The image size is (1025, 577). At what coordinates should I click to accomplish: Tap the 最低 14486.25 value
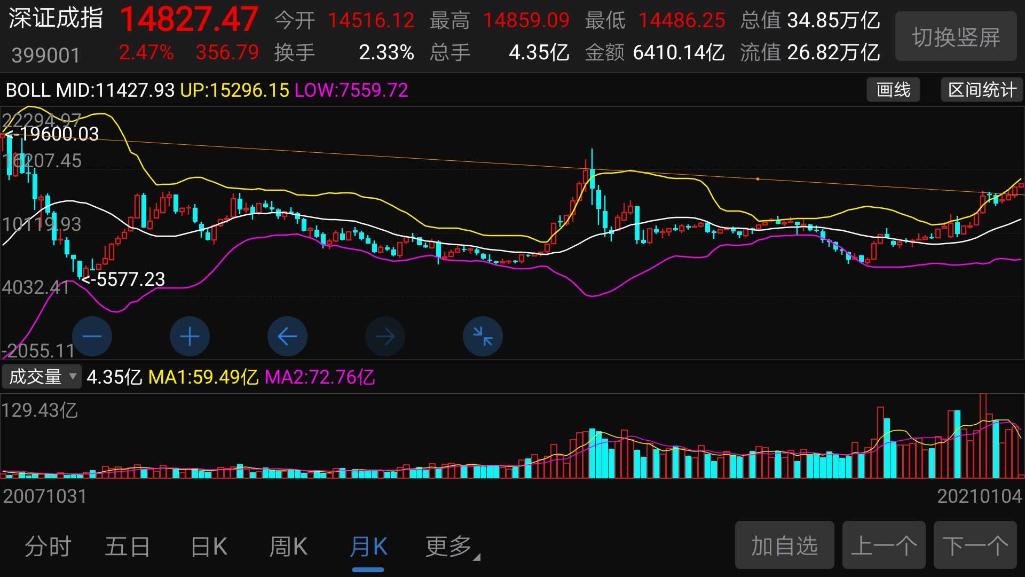coord(682,21)
